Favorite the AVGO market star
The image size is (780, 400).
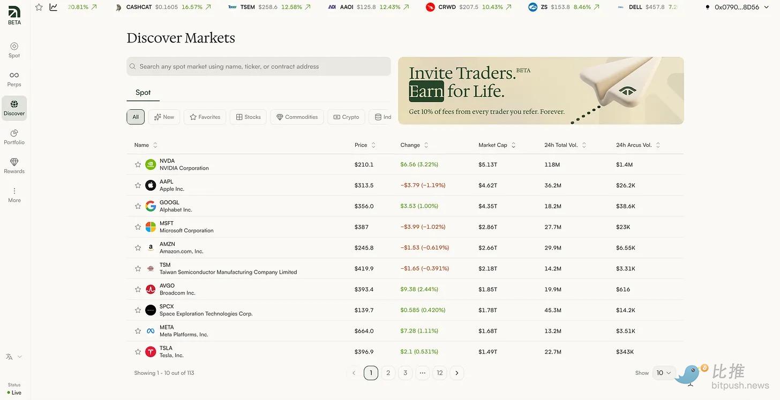pyautogui.click(x=138, y=289)
